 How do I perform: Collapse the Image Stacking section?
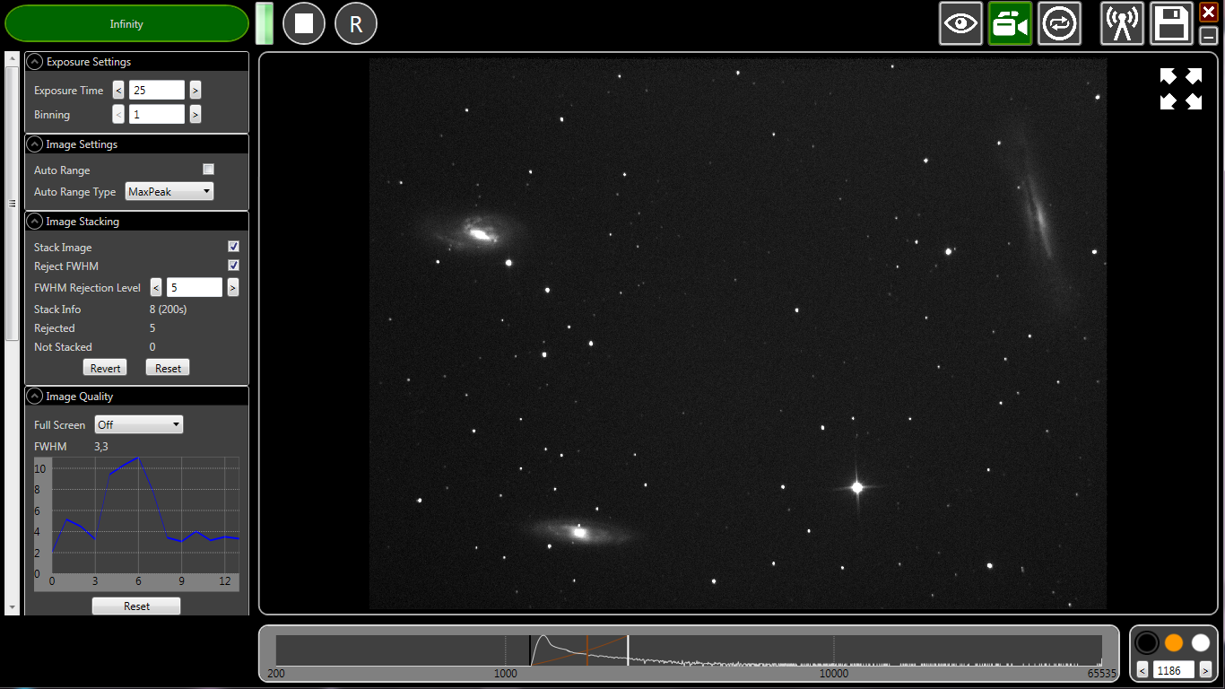(35, 222)
